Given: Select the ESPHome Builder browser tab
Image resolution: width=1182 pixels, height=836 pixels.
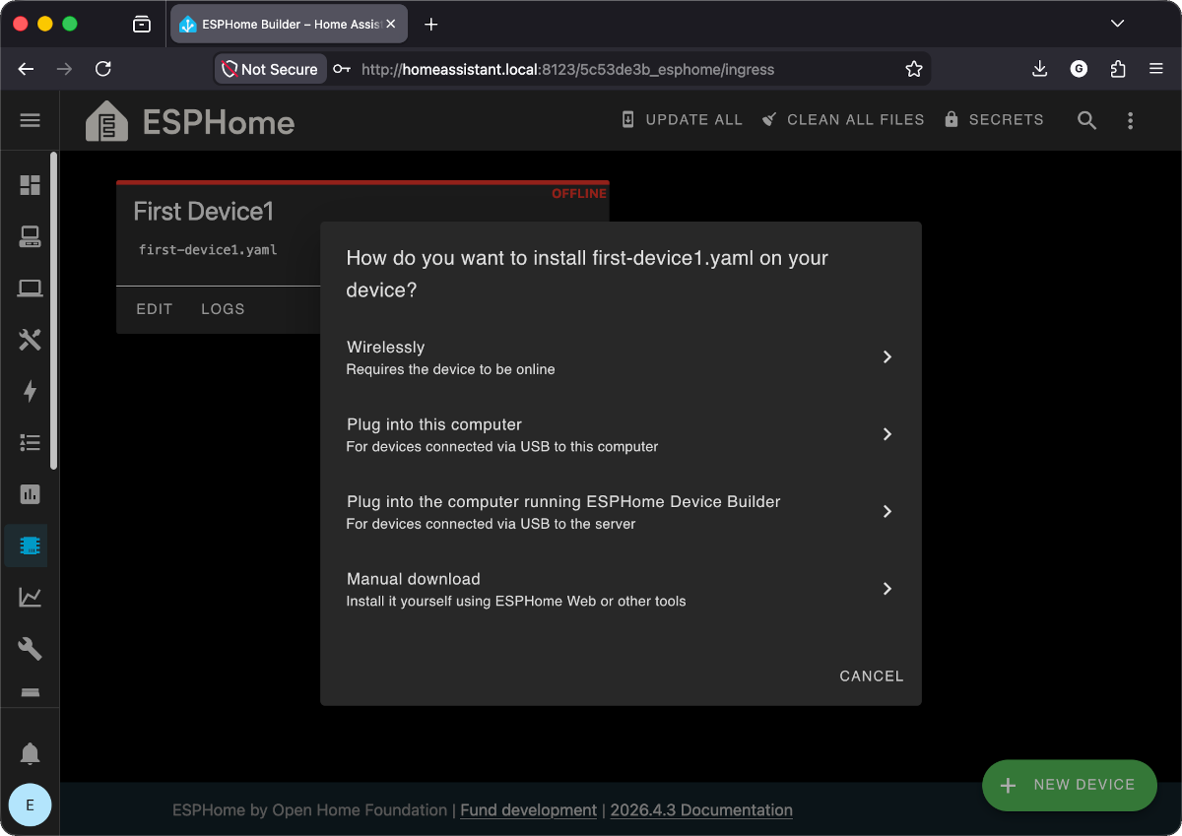Looking at the screenshot, I should click(289, 25).
